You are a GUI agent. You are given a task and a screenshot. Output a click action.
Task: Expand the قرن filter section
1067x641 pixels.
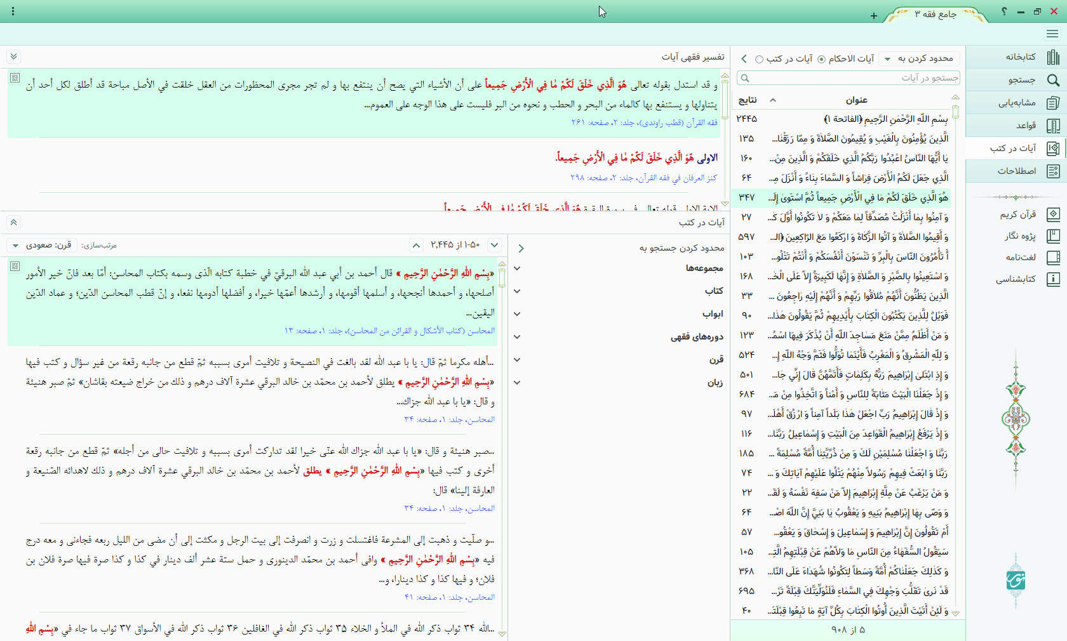(517, 360)
